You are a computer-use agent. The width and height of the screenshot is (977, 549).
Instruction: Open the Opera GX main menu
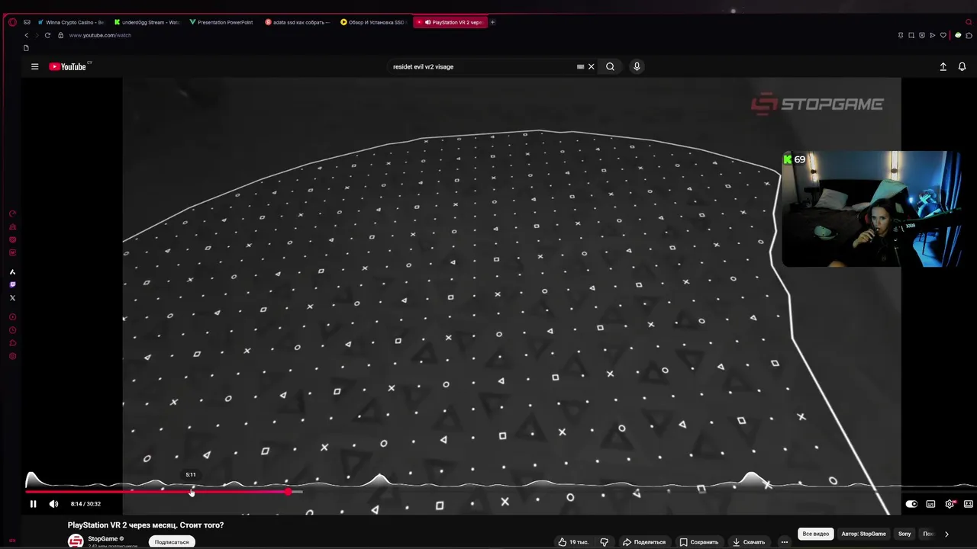[x=12, y=22]
